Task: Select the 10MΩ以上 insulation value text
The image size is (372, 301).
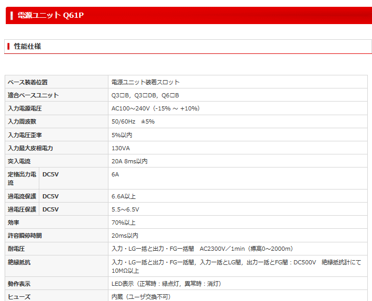Action: 125,271
